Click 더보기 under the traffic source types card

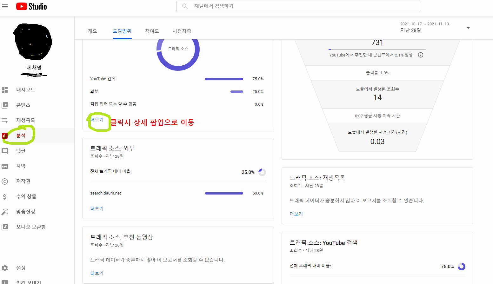(x=97, y=120)
